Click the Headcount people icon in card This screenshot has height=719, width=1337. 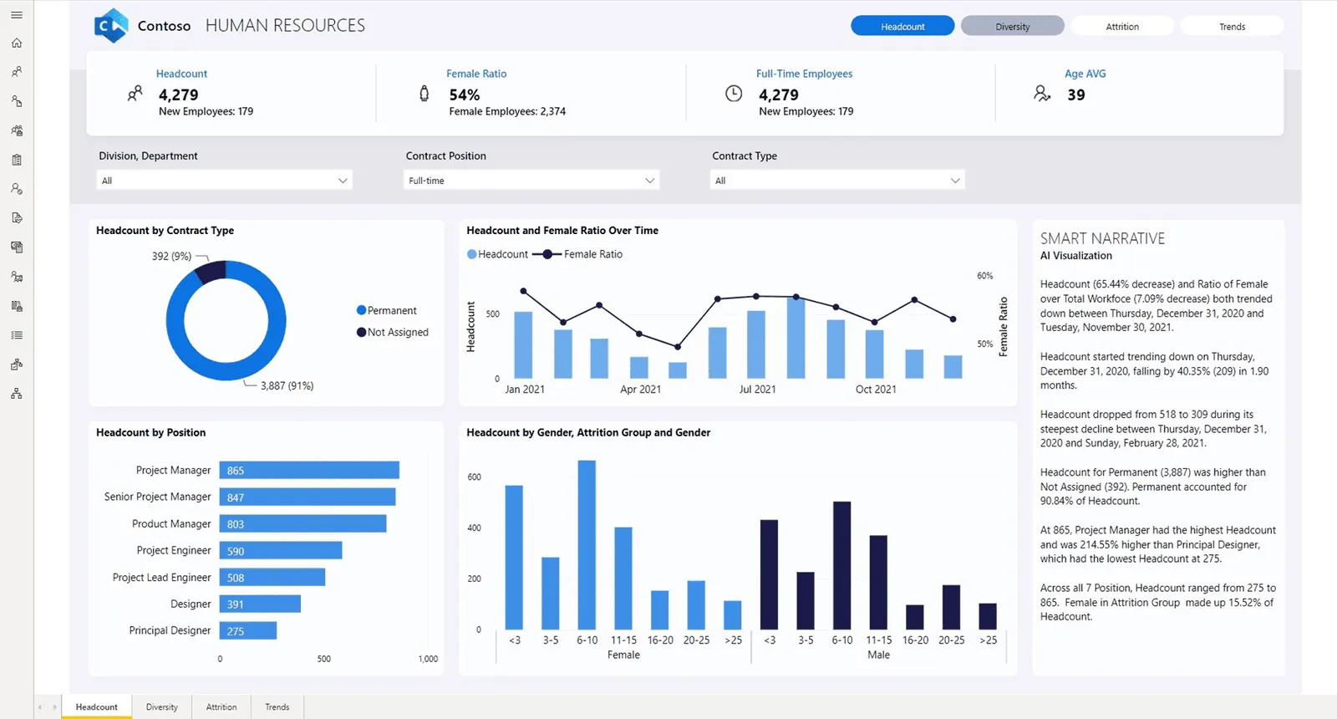tap(135, 94)
